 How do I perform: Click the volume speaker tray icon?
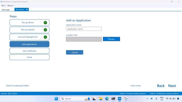(170, 99)
